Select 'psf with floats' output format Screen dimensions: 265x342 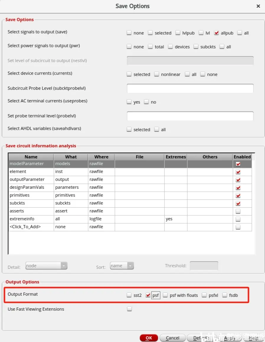point(165,295)
